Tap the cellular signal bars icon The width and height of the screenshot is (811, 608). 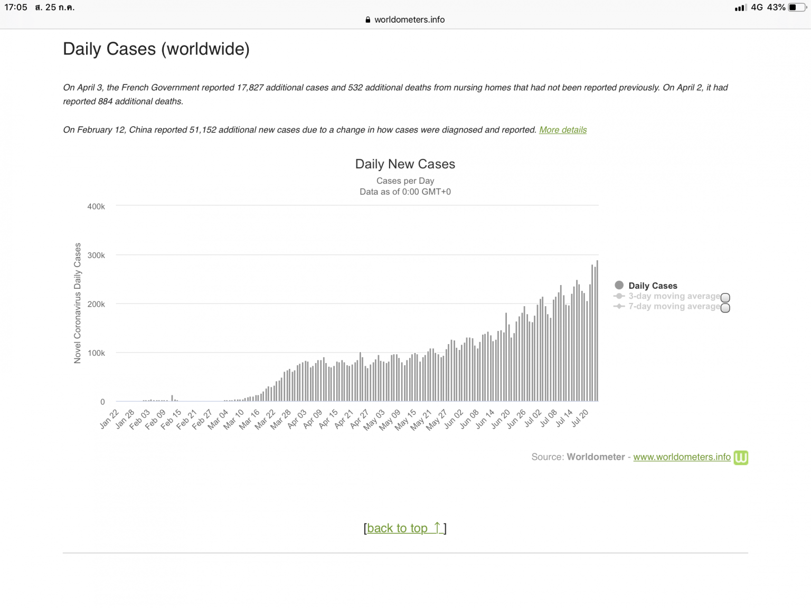tap(740, 7)
